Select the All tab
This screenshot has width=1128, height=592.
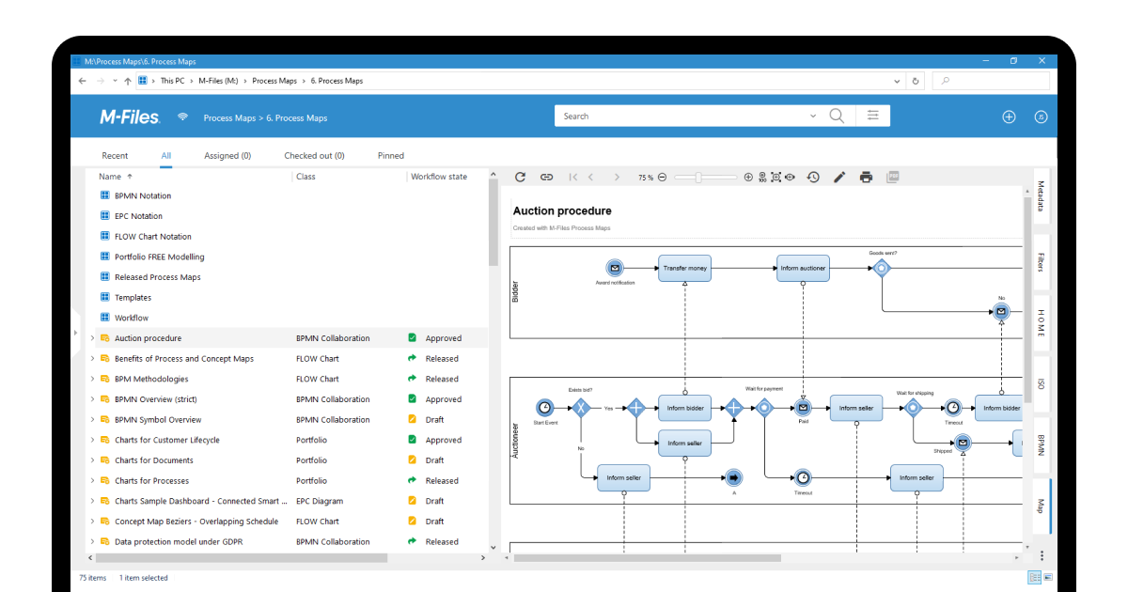tap(165, 156)
